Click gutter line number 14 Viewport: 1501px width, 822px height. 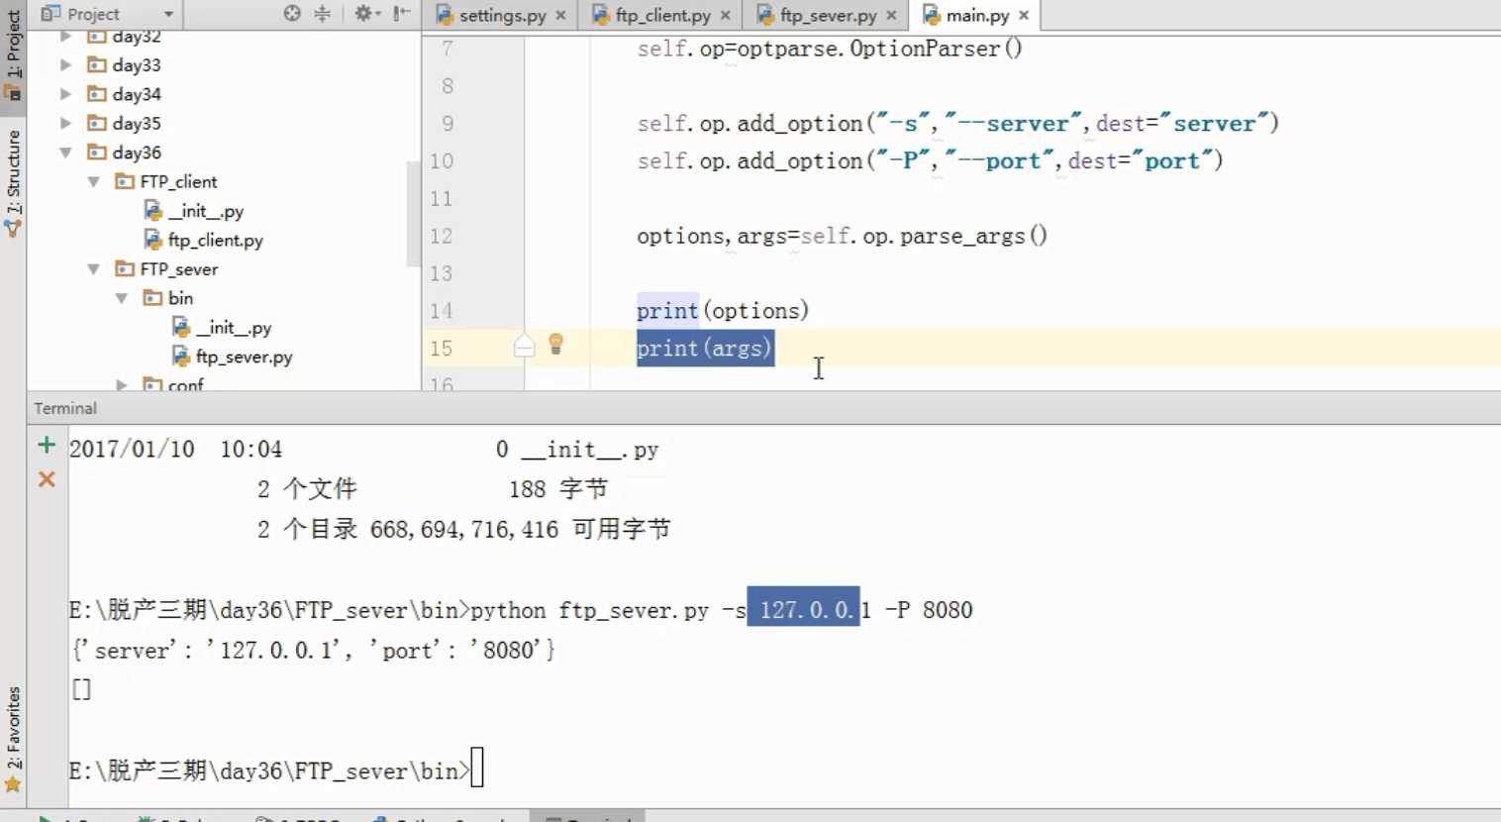click(442, 311)
